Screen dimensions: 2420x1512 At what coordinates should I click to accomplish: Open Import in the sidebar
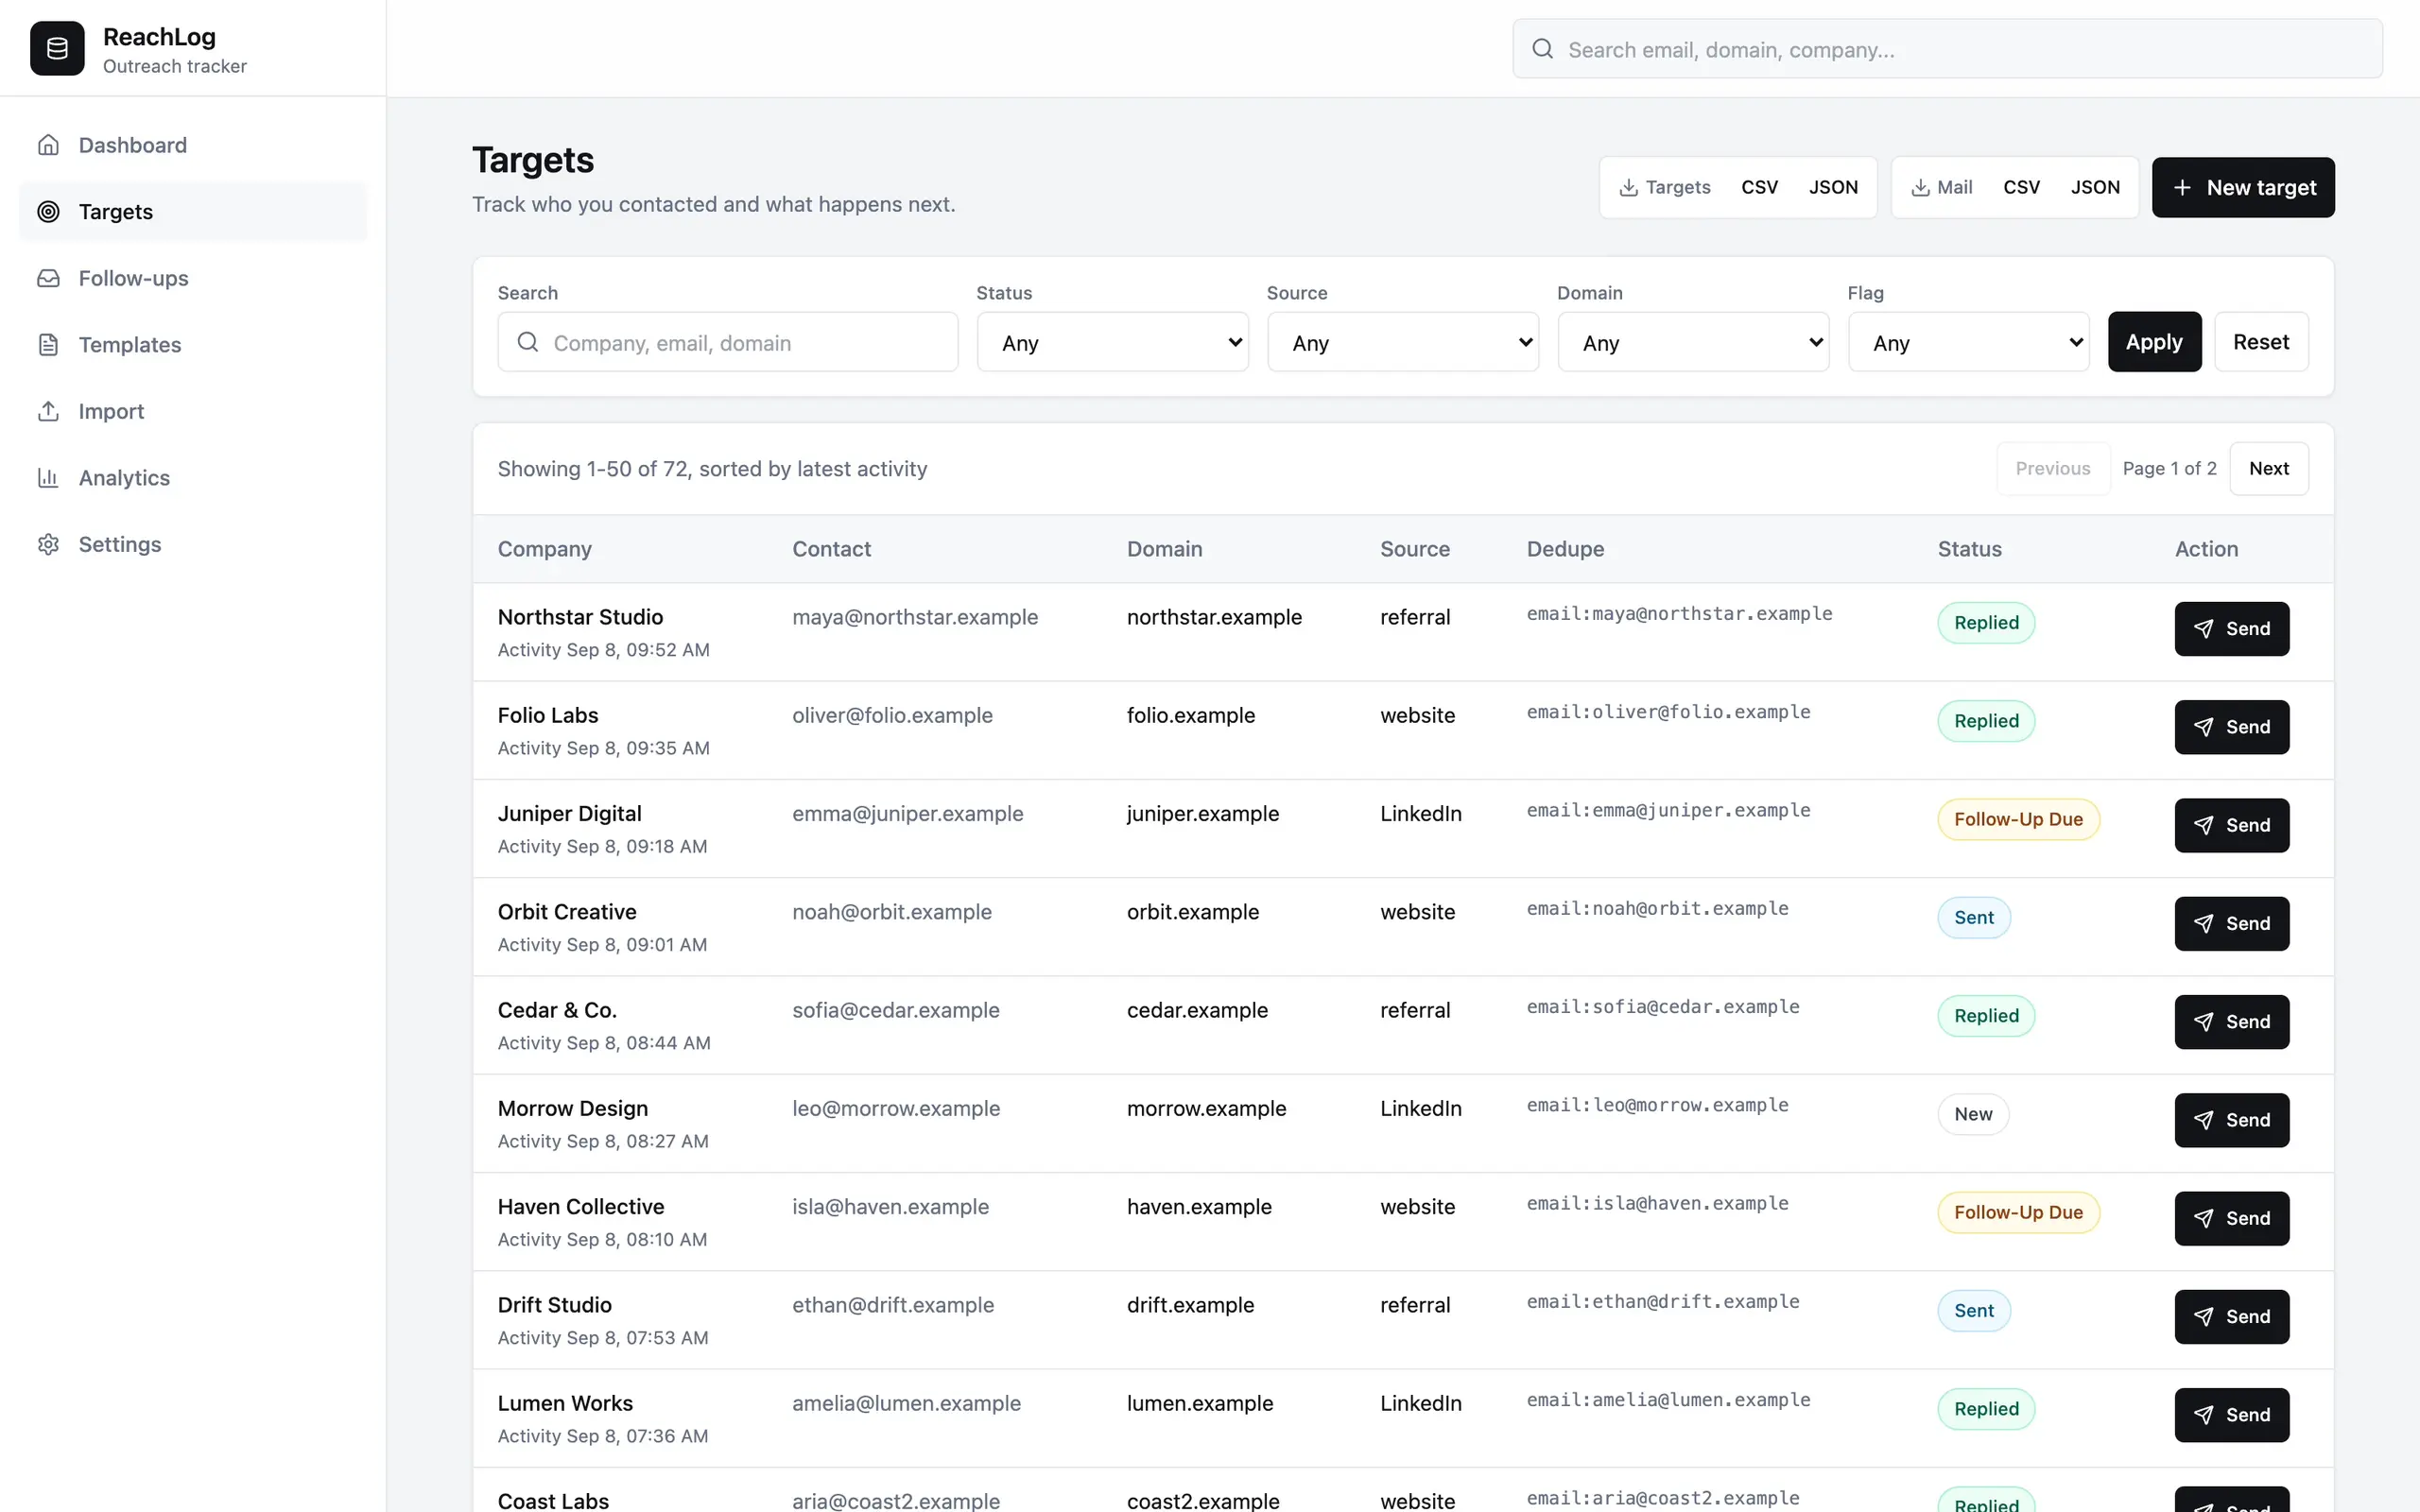pyautogui.click(x=193, y=411)
